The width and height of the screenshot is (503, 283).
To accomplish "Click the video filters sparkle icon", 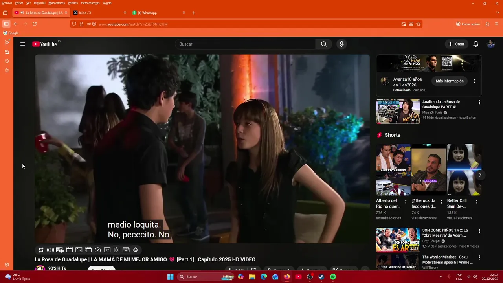I will tap(107, 250).
